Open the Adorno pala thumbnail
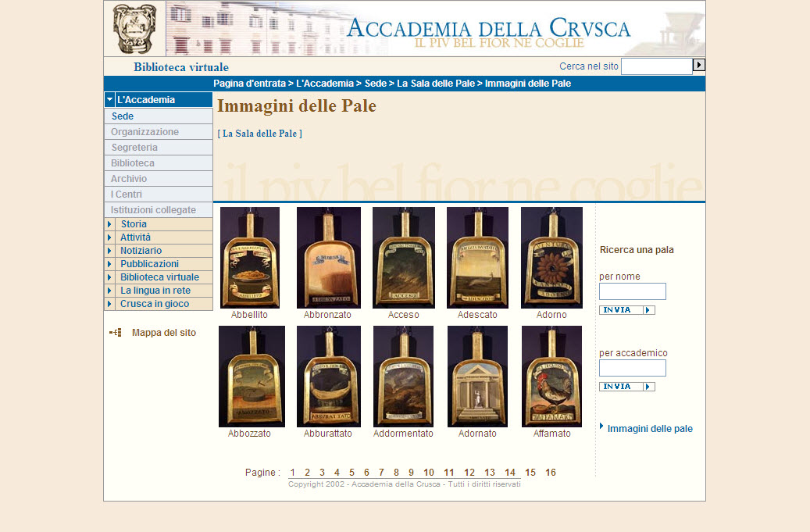810x532 pixels. click(x=551, y=257)
